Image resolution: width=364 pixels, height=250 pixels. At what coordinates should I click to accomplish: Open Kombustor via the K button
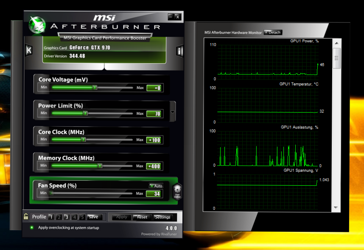pos(29,50)
